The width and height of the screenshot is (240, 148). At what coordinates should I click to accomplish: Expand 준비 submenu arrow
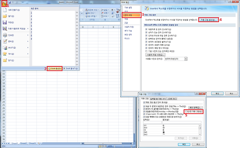click(28, 41)
